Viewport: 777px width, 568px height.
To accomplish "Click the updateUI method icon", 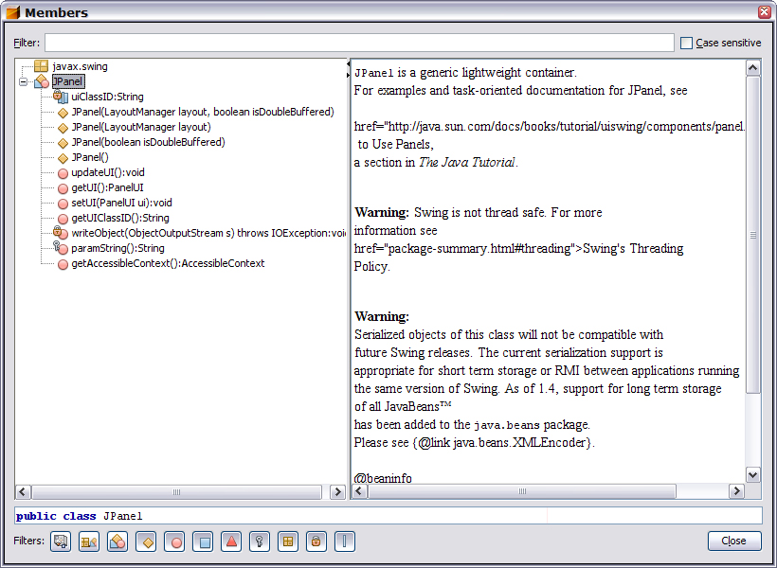I will tap(63, 173).
